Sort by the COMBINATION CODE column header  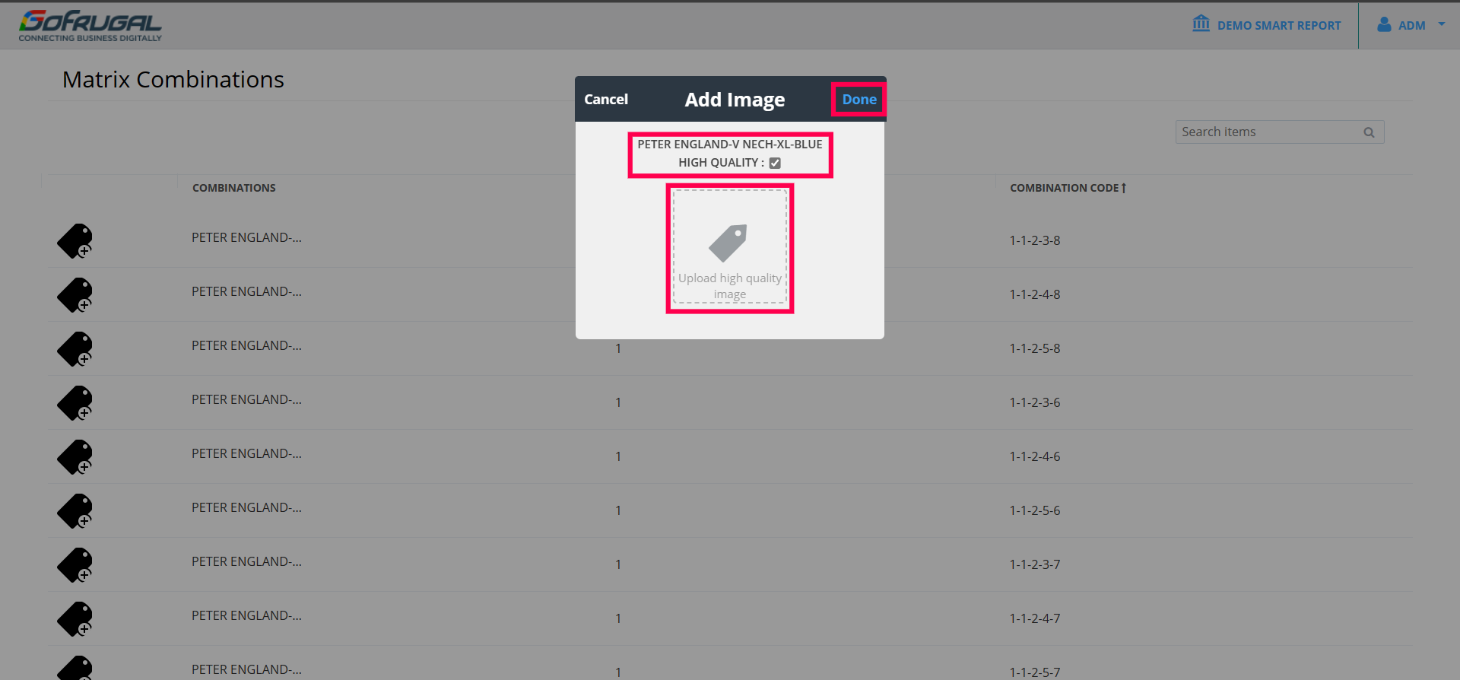point(1068,188)
